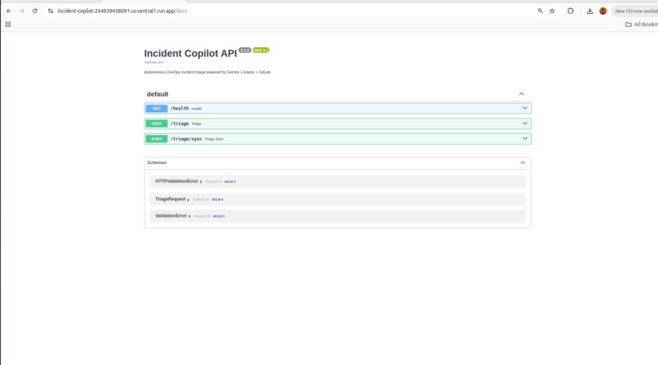Open site information icon beside the URL

pyautogui.click(x=51, y=11)
